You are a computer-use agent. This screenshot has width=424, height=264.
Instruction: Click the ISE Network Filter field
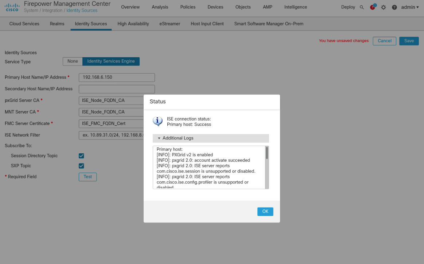click(x=111, y=135)
